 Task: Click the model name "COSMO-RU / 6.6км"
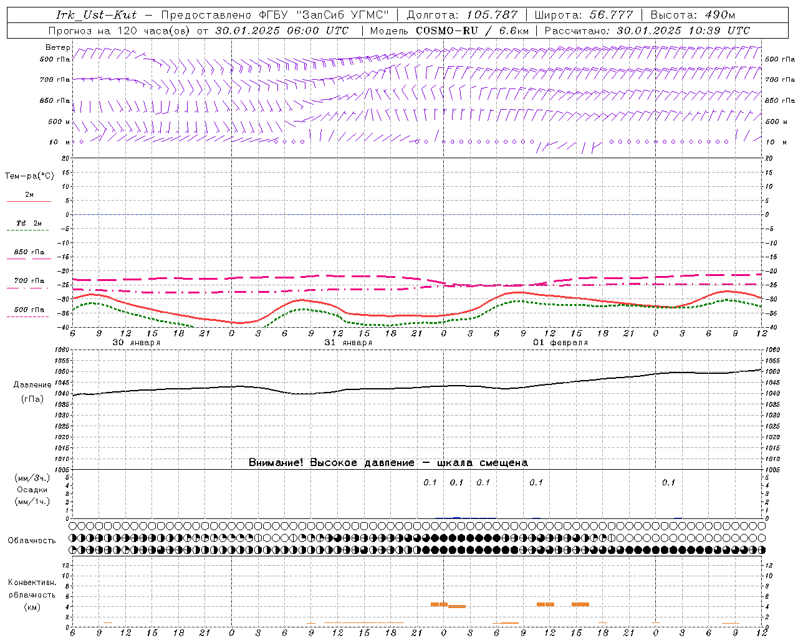[x=472, y=31]
